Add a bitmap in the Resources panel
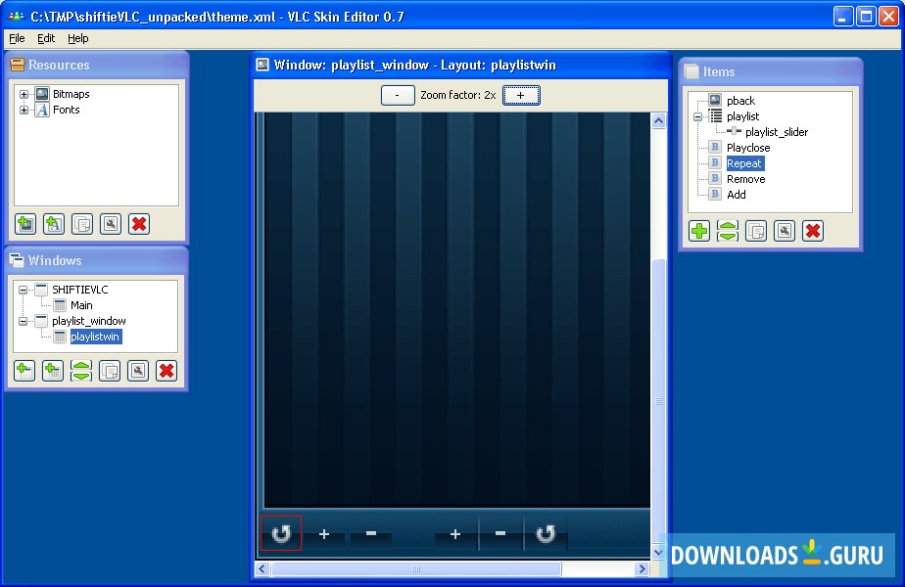 click(25, 224)
